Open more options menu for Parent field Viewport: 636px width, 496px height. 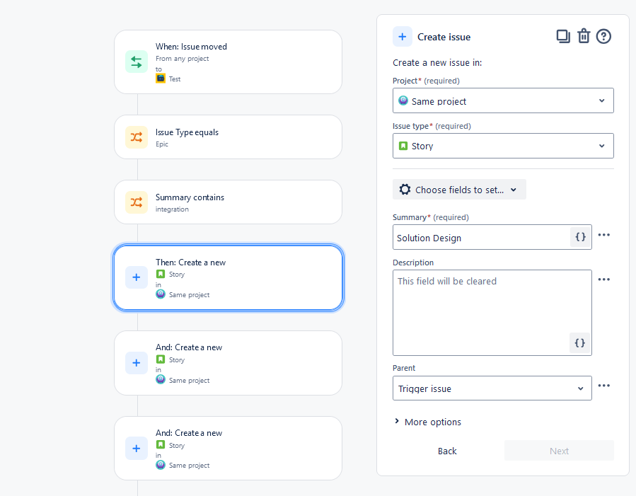pos(604,386)
